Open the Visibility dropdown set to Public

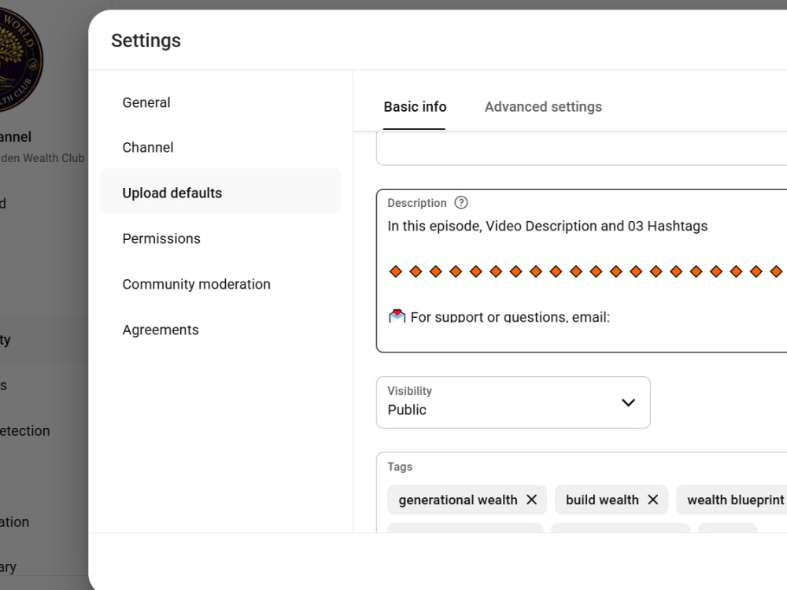click(x=513, y=402)
